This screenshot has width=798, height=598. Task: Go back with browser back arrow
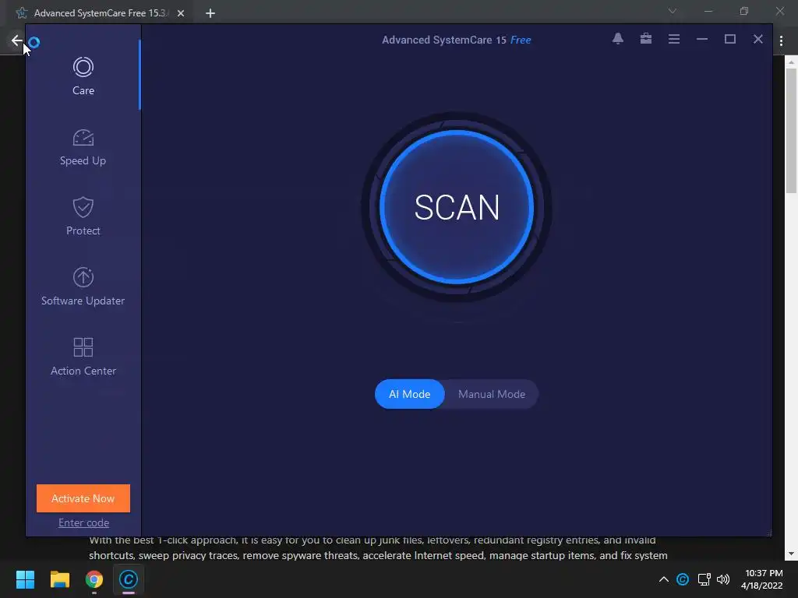tap(16, 40)
